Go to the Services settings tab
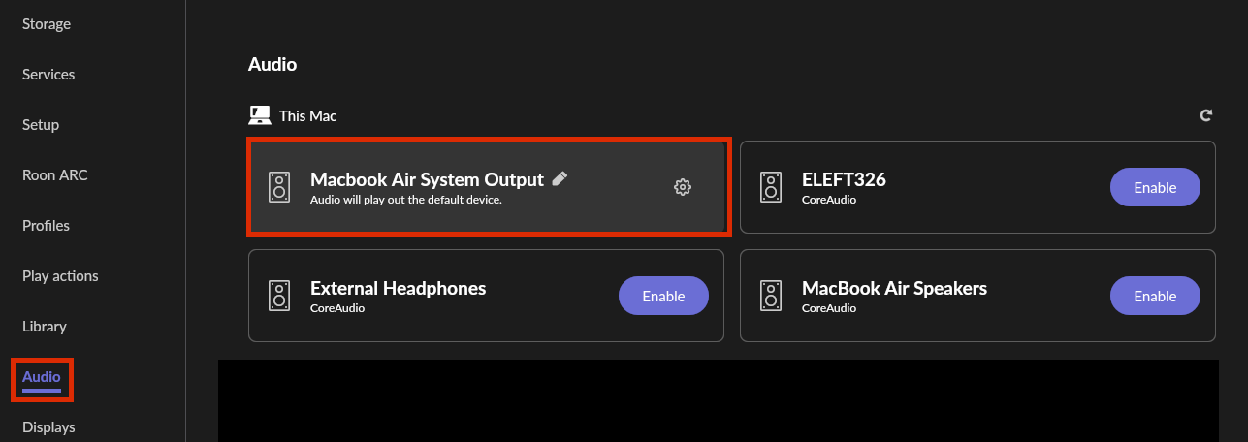 click(x=48, y=74)
